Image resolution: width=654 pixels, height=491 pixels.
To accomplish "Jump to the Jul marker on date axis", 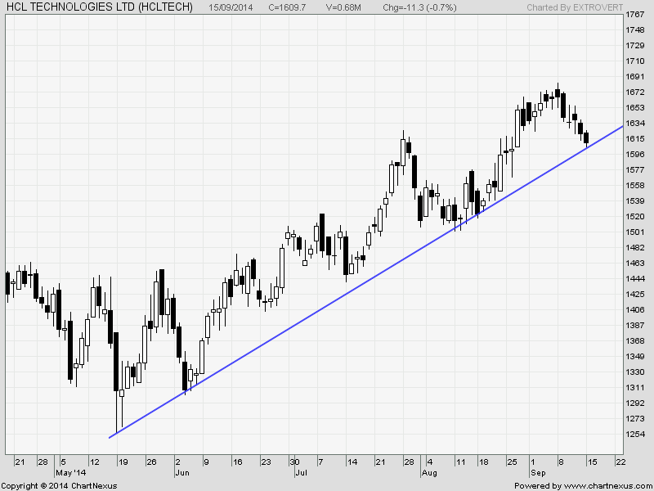I will pyautogui.click(x=300, y=473).
